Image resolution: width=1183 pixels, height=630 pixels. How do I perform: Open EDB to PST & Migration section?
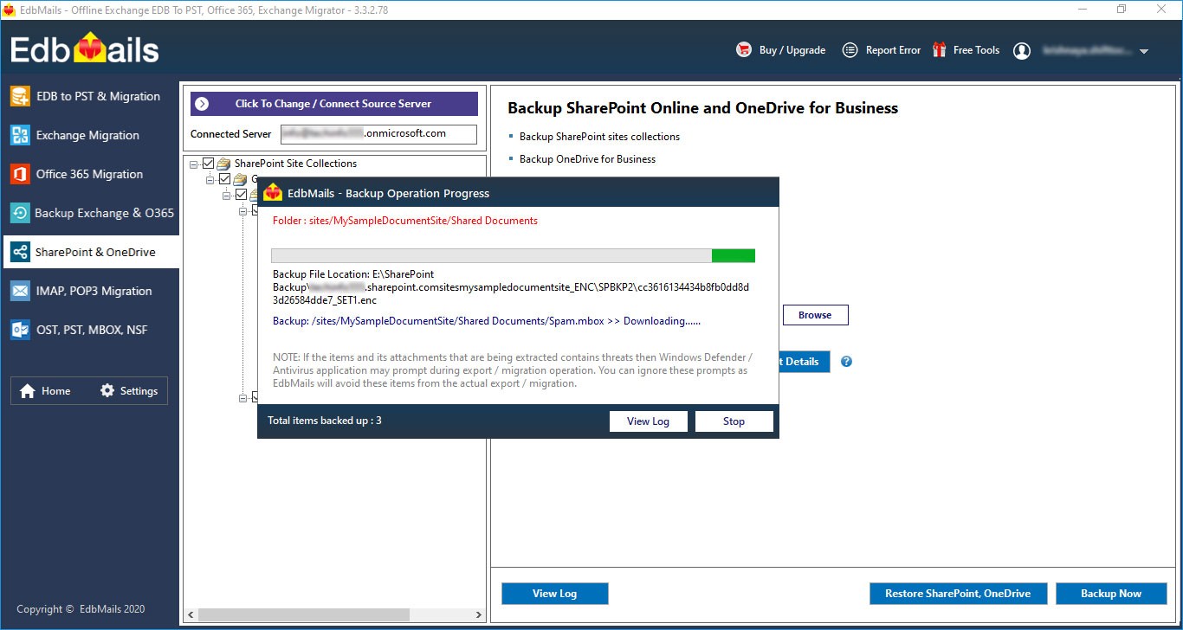click(x=90, y=96)
